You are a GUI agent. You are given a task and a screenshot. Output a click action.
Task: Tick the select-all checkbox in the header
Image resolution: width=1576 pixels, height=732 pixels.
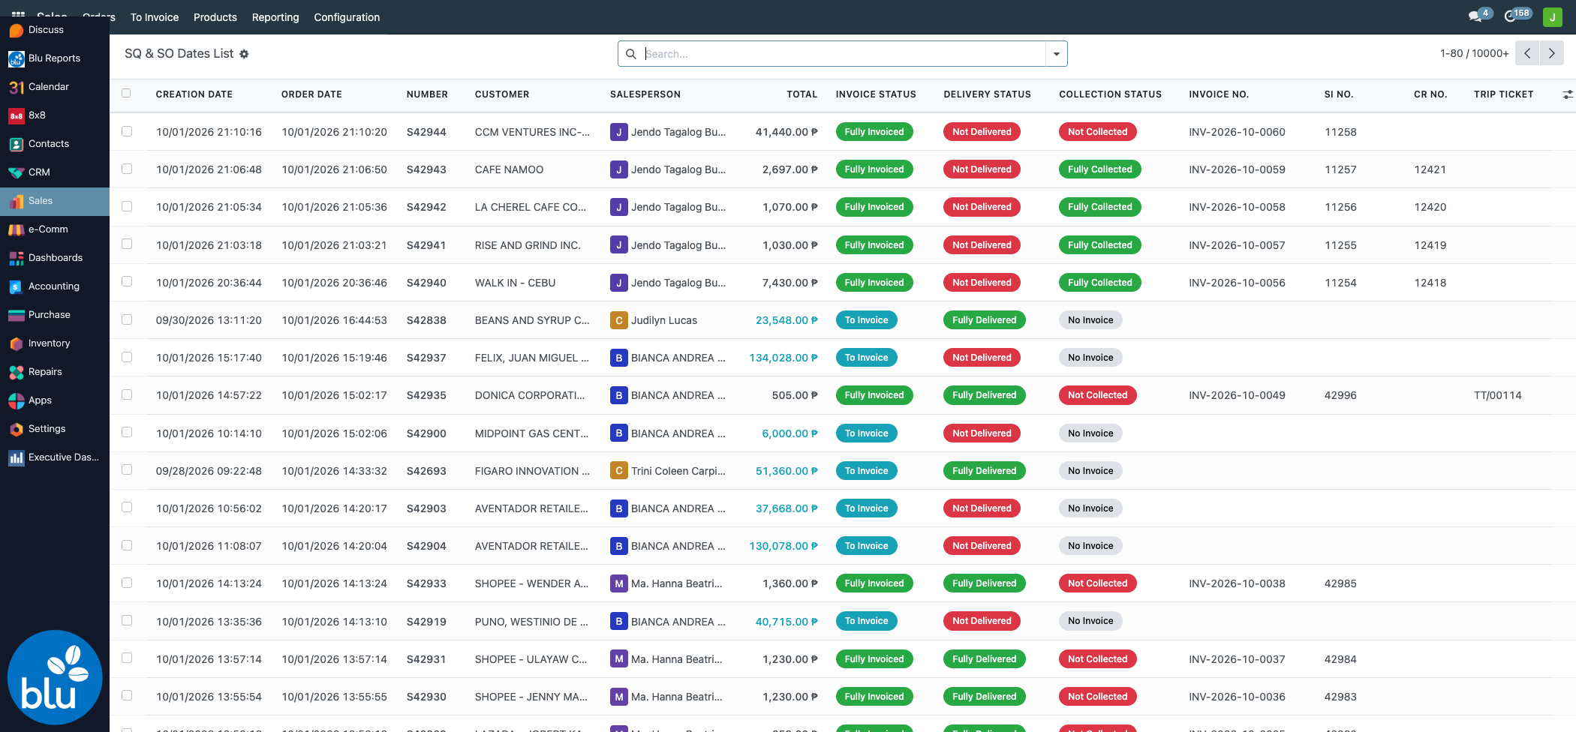126,94
